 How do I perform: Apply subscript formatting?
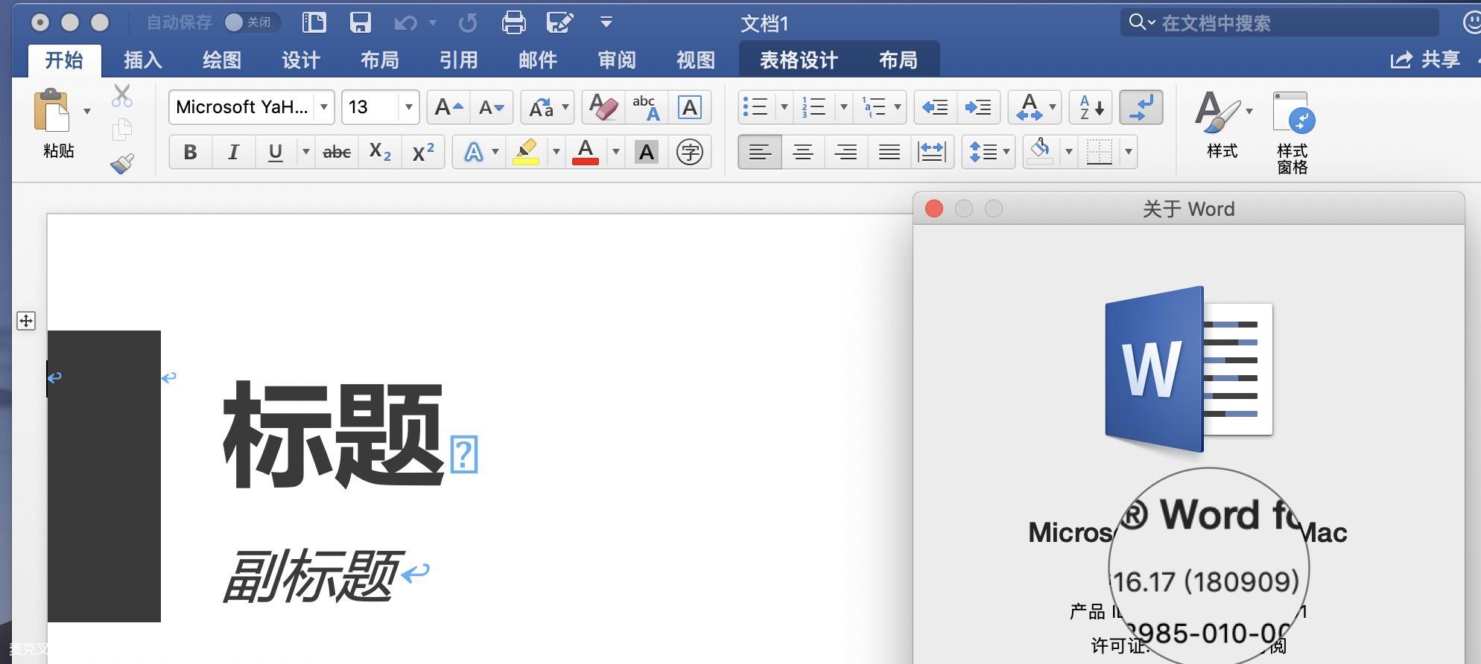(x=380, y=153)
